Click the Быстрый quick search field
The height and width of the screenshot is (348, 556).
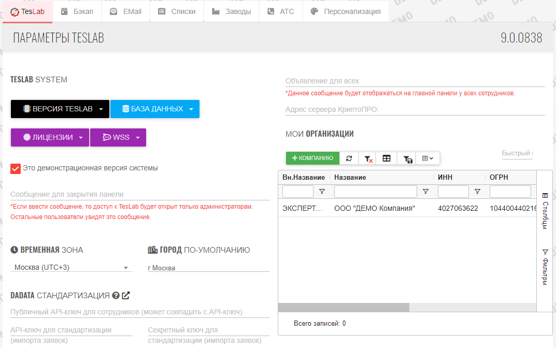pyautogui.click(x=517, y=153)
